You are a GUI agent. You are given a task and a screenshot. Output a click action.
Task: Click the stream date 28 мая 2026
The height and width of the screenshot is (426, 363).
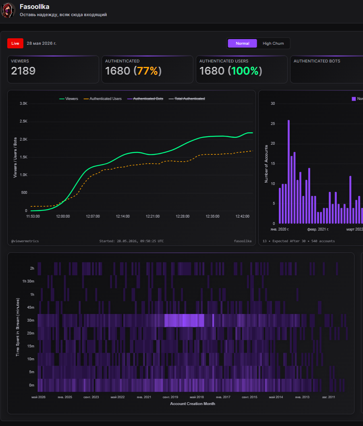pos(41,44)
